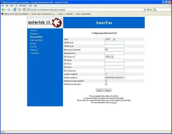172x134 pixels.
Task: Open the AsteriskIT bookmarks folder
Action: (x=68, y=14)
